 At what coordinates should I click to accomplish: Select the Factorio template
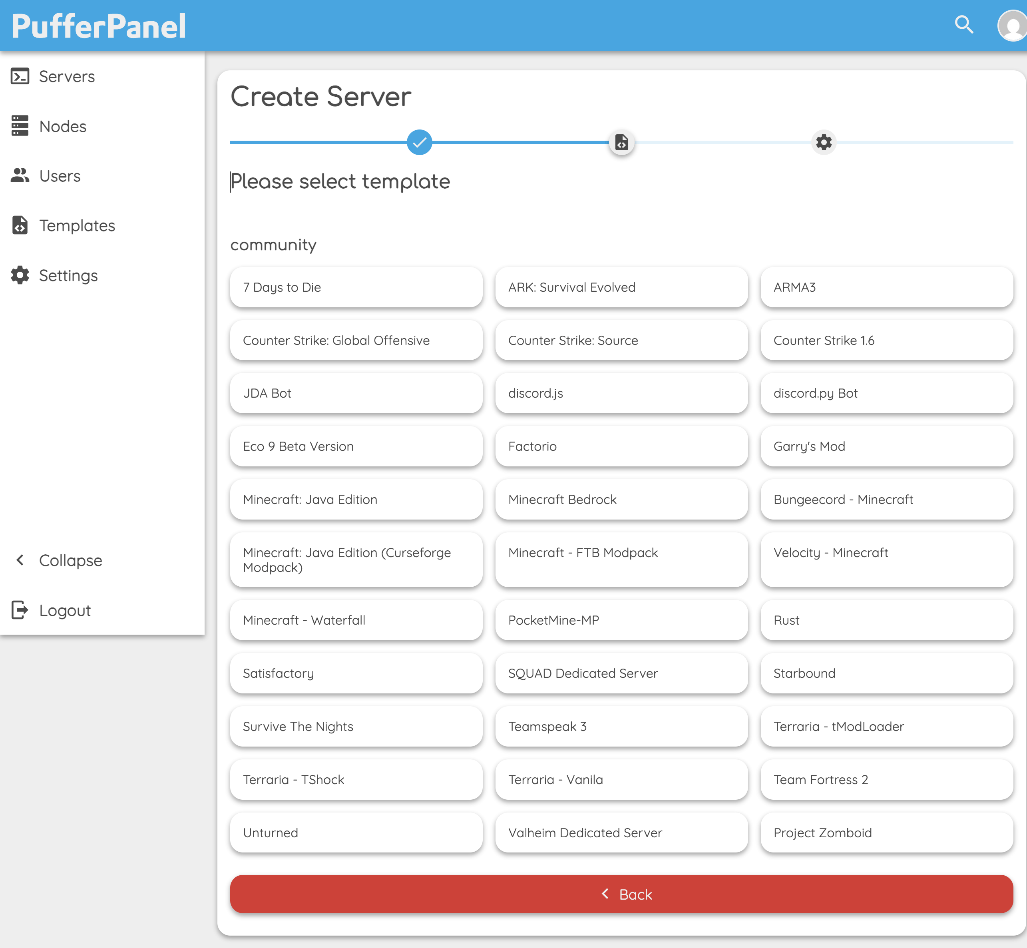point(621,446)
